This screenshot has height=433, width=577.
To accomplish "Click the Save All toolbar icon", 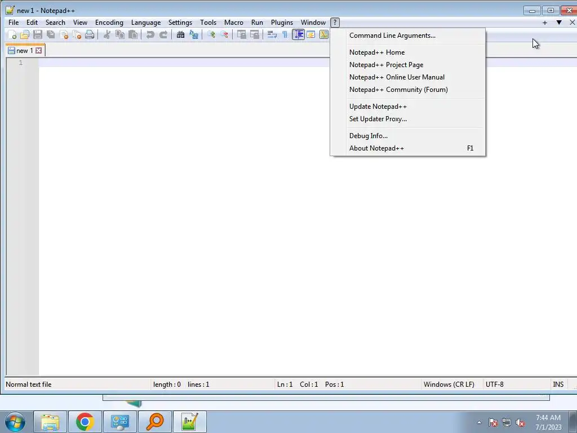I will click(x=51, y=34).
